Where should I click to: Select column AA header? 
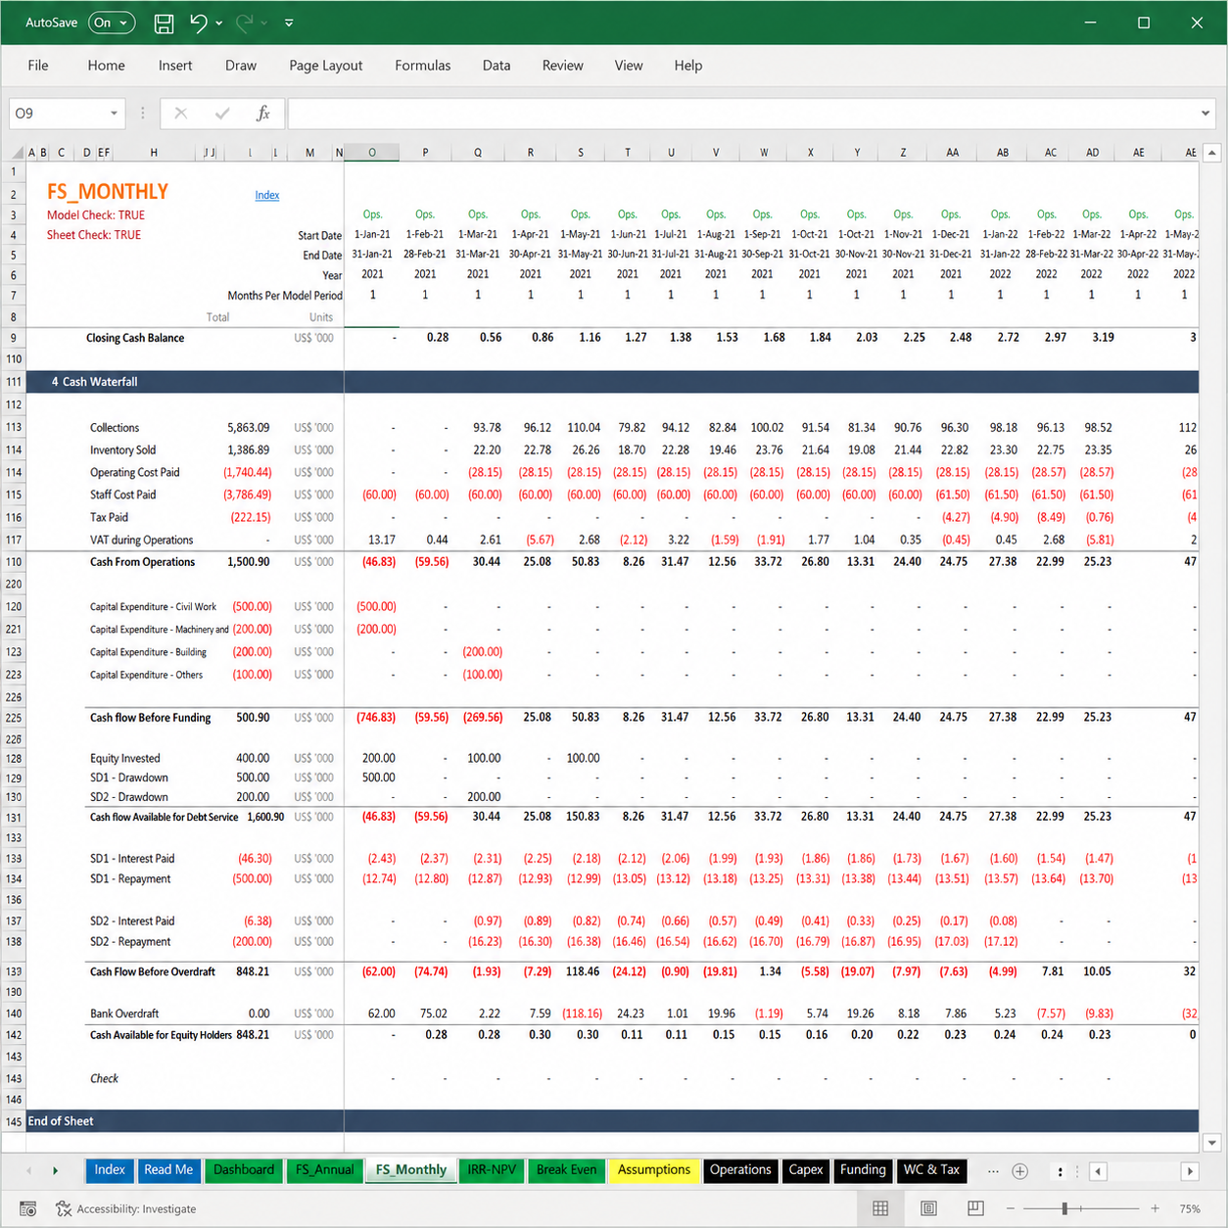pyautogui.click(x=952, y=153)
